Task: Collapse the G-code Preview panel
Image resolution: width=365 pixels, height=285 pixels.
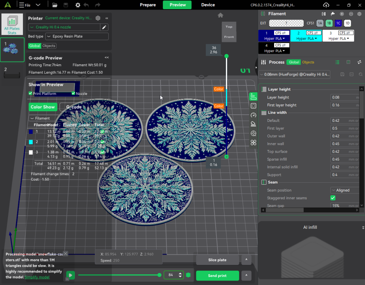Action: pyautogui.click(x=107, y=57)
